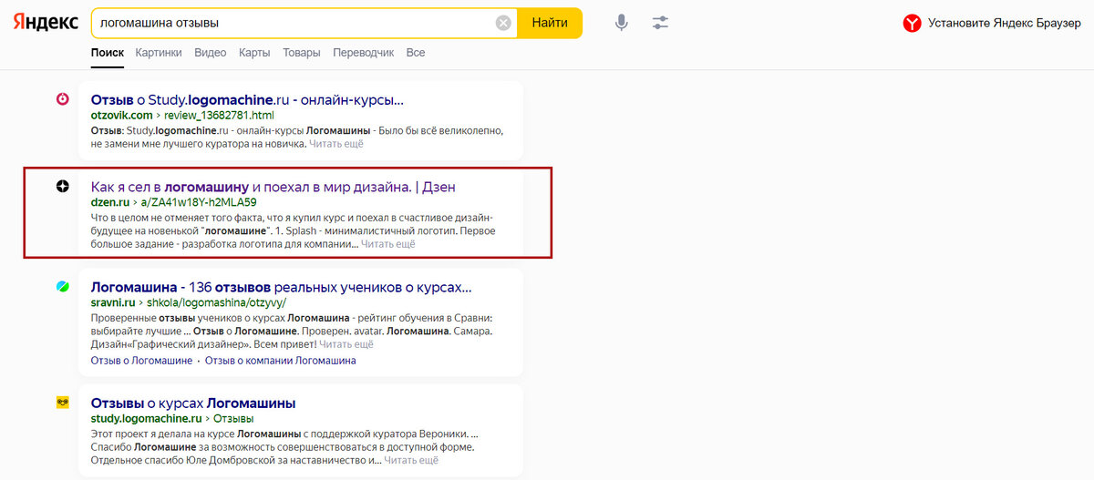The height and width of the screenshot is (480, 1094).
Task: Click Установите Яндекс Браузер link
Action: click(1005, 24)
